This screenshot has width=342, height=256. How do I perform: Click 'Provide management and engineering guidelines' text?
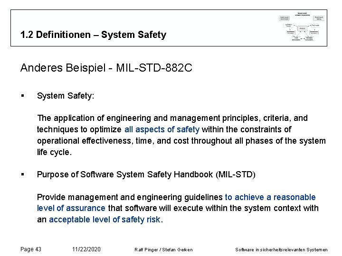tap(130, 197)
